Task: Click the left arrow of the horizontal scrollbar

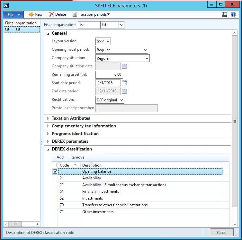Action: tap(6, 224)
